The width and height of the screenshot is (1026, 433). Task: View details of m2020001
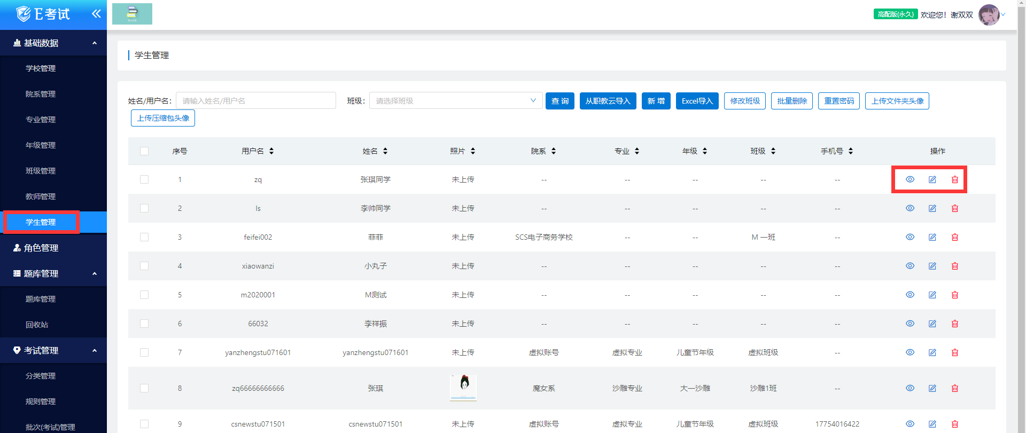click(x=910, y=295)
